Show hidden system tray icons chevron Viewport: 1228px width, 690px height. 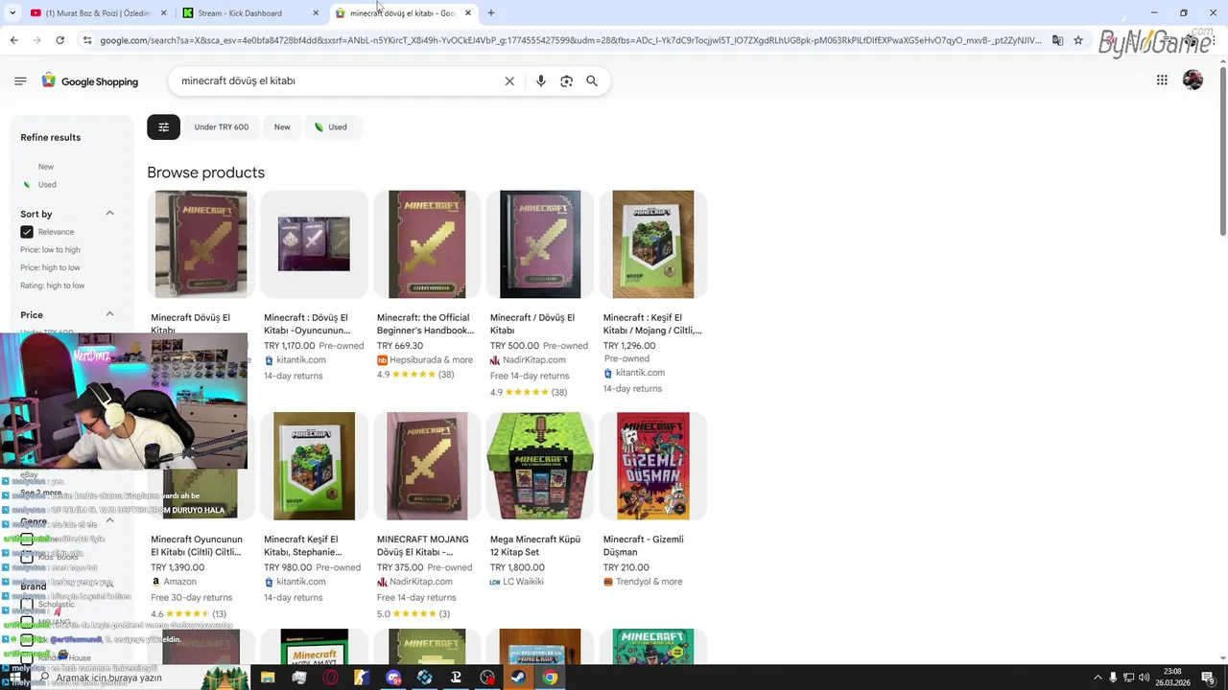click(1098, 678)
